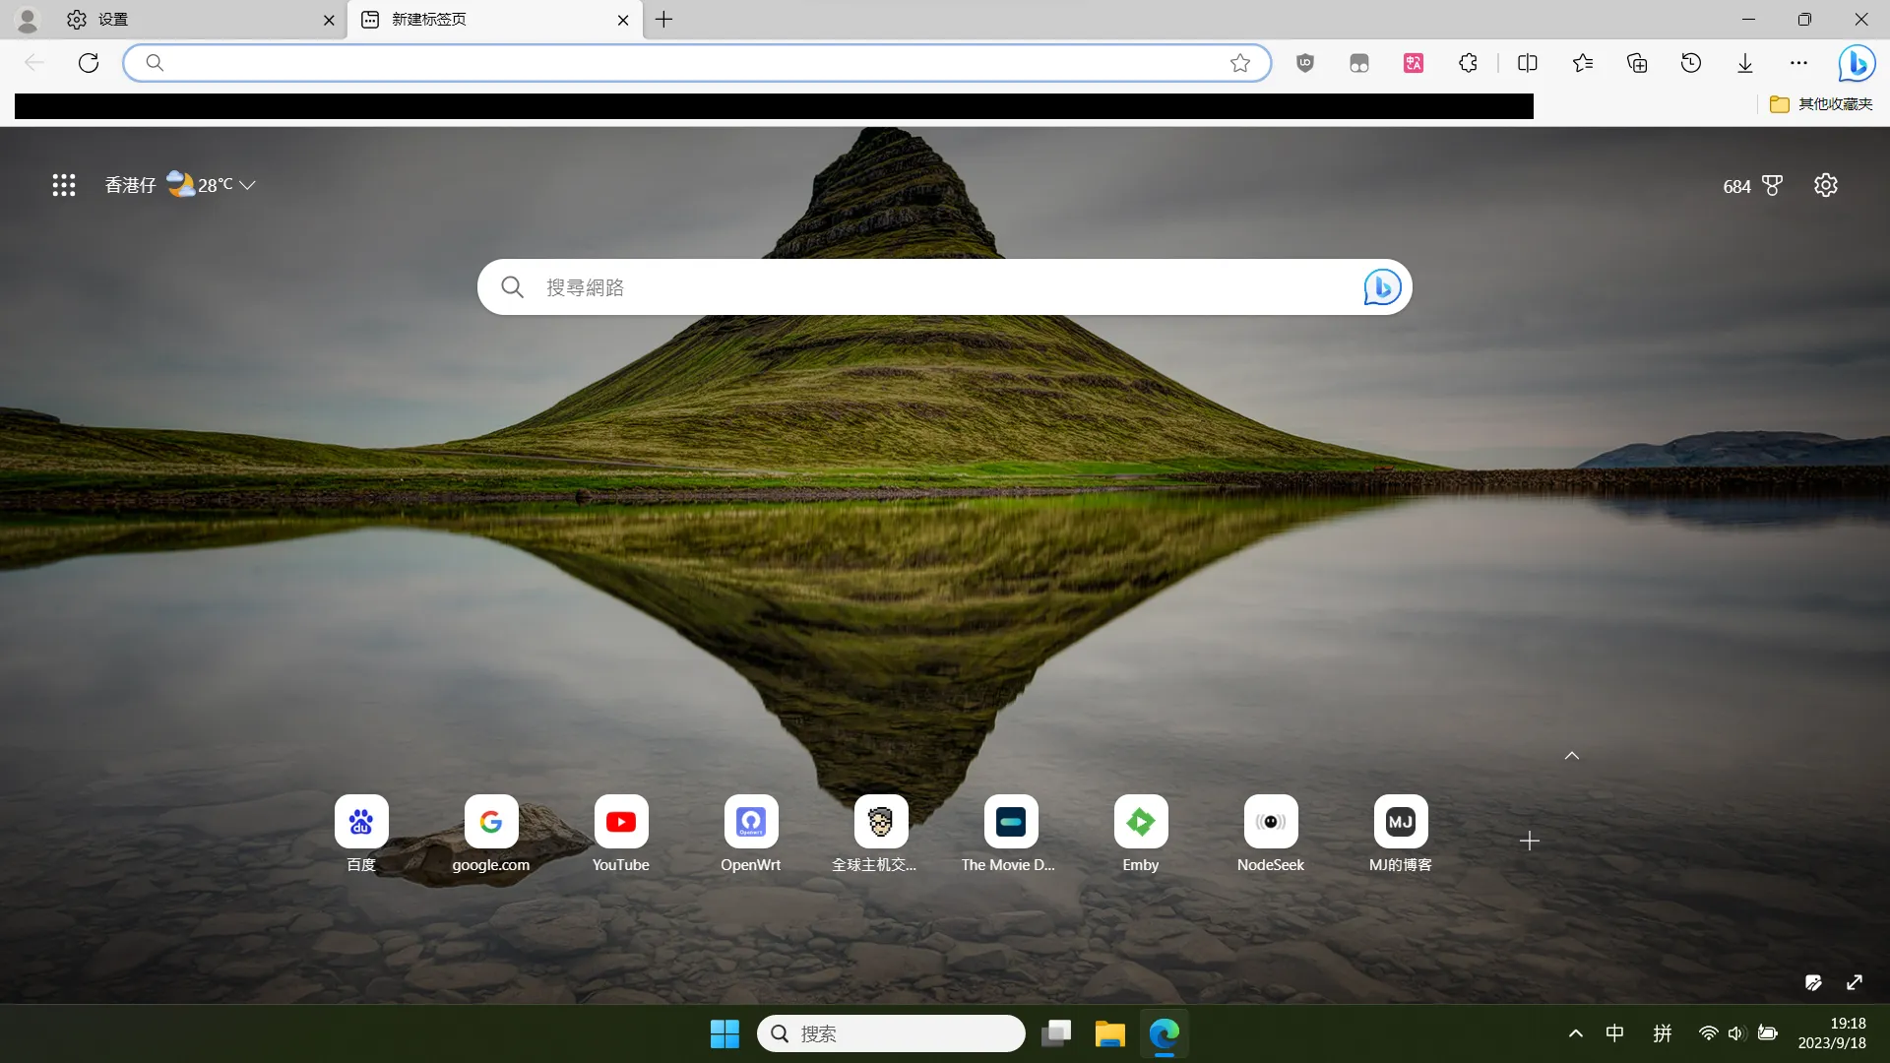The width and height of the screenshot is (1890, 1063).
Task: Open downloads panel icon
Action: [1746, 62]
